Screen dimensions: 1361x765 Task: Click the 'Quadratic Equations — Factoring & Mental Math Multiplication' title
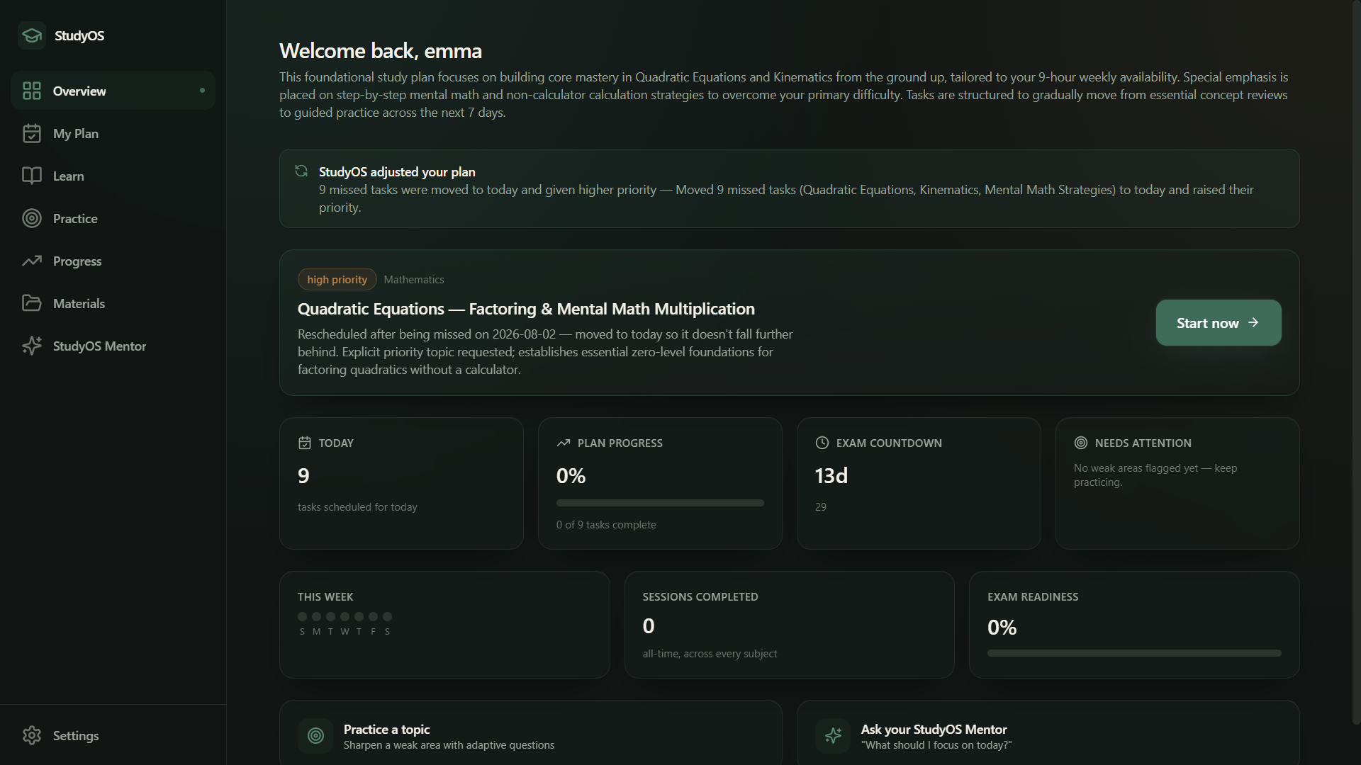[x=526, y=309]
